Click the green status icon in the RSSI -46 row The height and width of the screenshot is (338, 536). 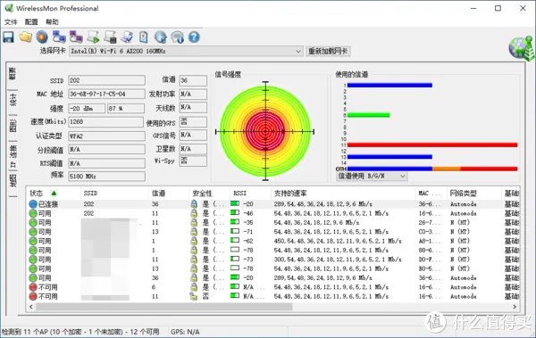click(x=33, y=213)
